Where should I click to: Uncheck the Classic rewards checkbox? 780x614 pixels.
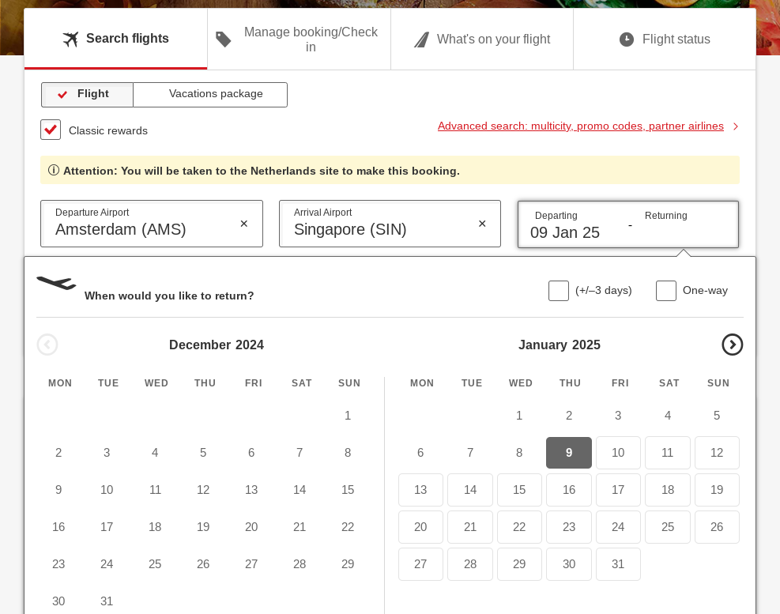[x=51, y=130]
